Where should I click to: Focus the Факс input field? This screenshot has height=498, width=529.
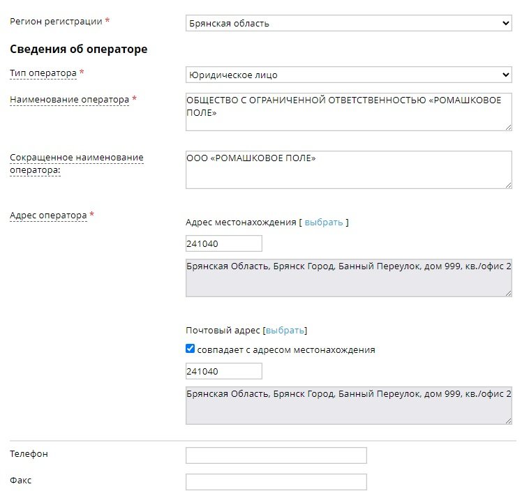[276, 482]
